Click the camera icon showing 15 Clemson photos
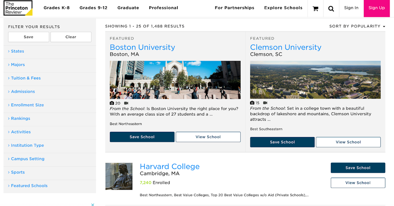Screen dimensions: 394x206 pyautogui.click(x=252, y=103)
